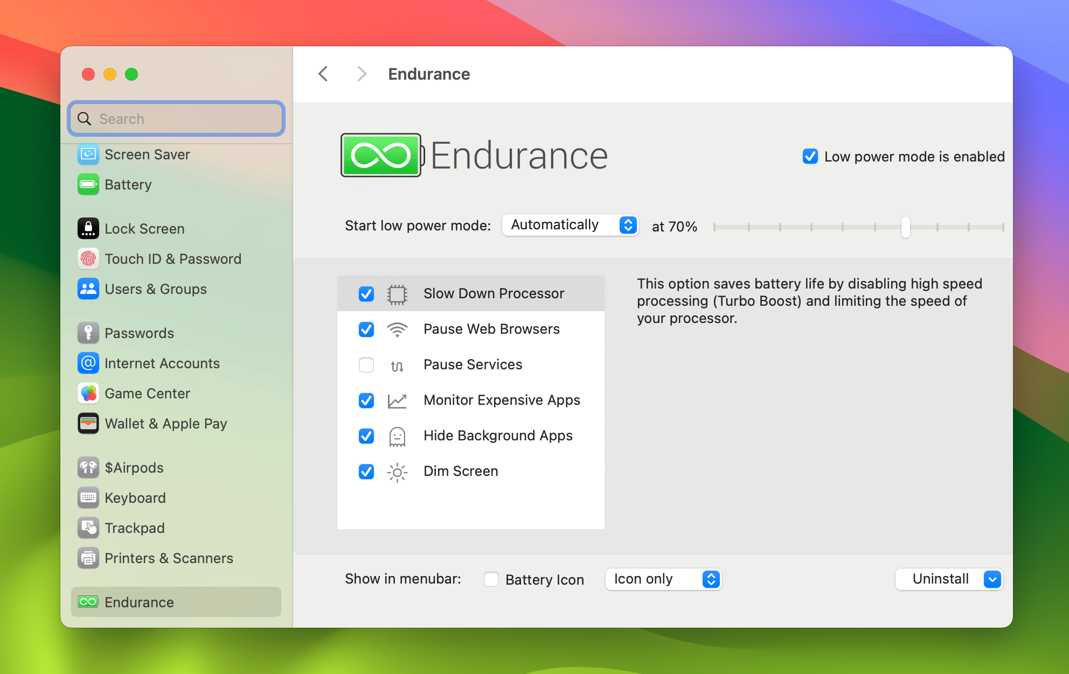Uncheck Low power mode is enabled
1069x674 pixels.
[x=810, y=157]
